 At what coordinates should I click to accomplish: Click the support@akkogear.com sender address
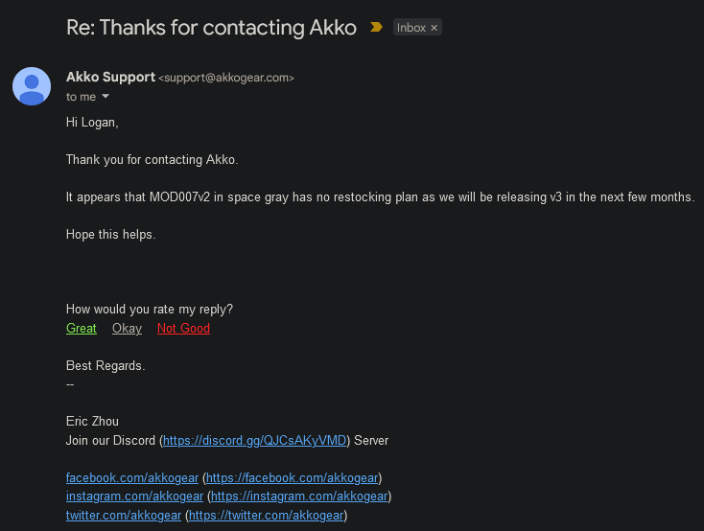click(x=226, y=78)
